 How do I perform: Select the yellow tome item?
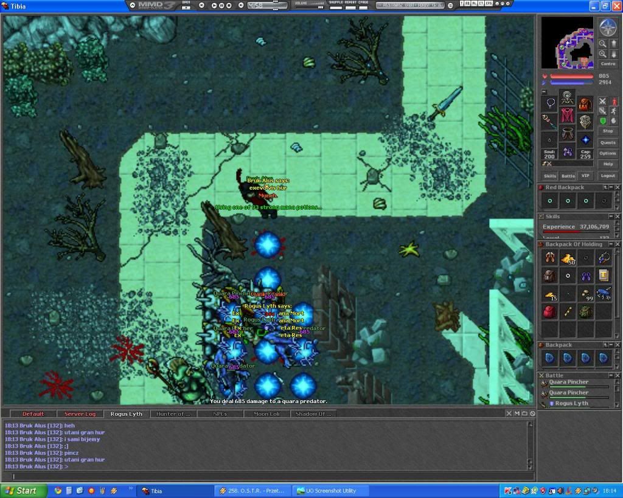(x=604, y=275)
